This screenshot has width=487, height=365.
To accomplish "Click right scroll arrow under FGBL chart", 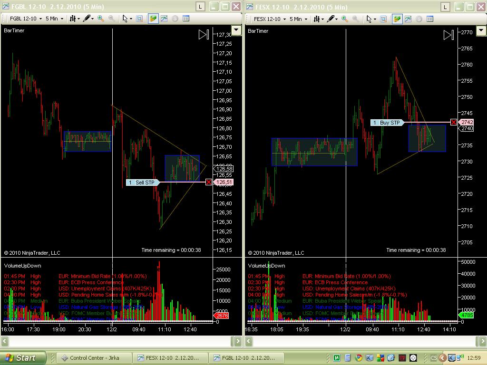I will click(238, 341).
